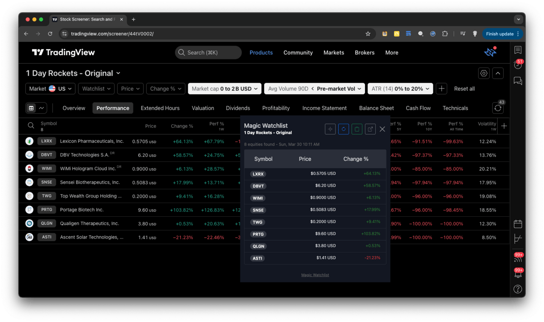Switch to the Extended Hours tab
This screenshot has width=544, height=322.
[160, 108]
